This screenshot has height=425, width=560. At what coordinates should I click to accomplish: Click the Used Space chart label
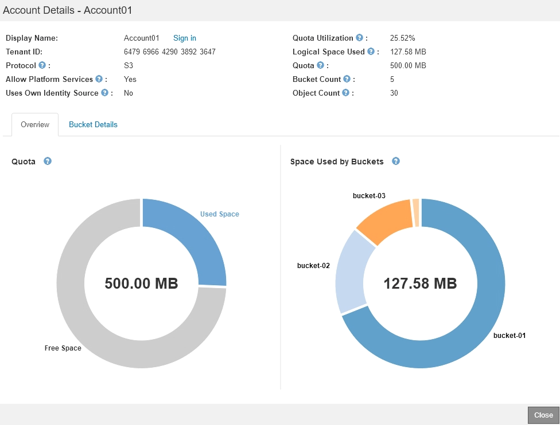click(x=220, y=214)
